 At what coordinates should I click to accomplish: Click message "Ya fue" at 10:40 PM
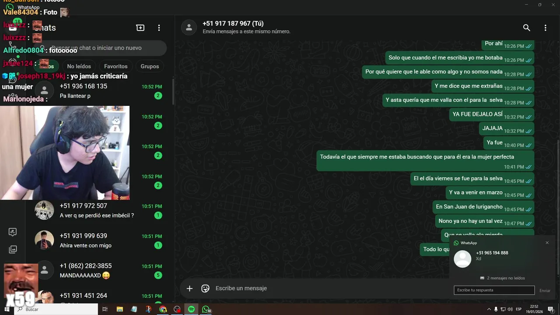pos(509,143)
